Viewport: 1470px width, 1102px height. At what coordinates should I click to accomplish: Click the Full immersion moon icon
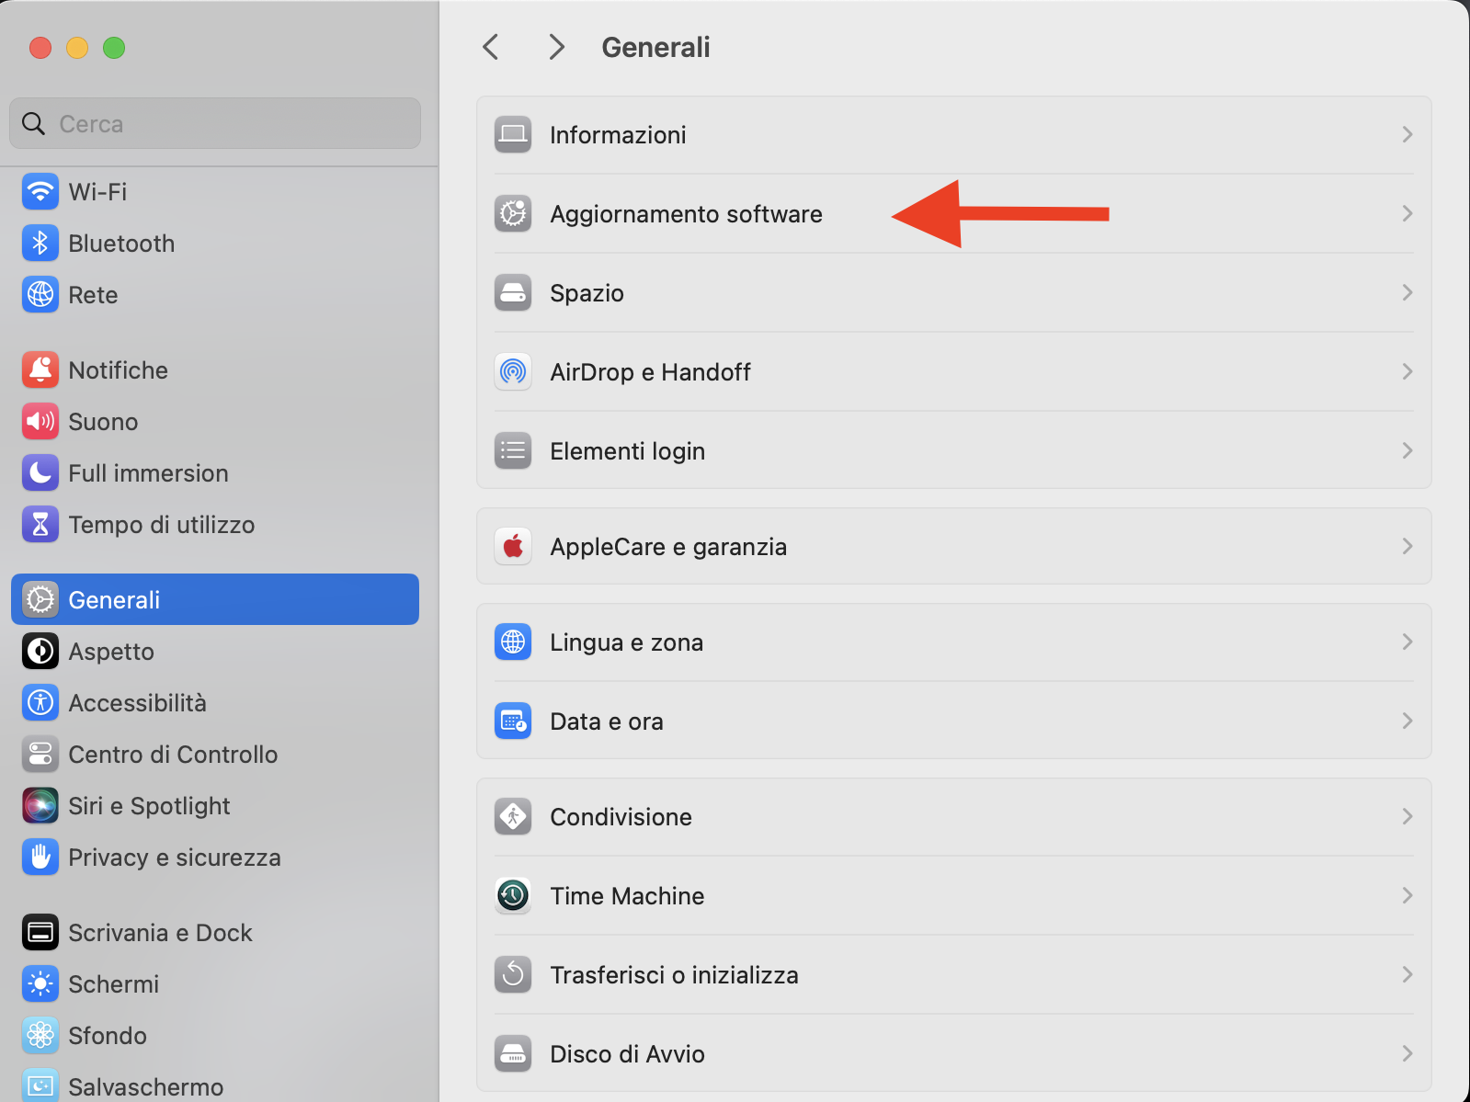coord(40,473)
